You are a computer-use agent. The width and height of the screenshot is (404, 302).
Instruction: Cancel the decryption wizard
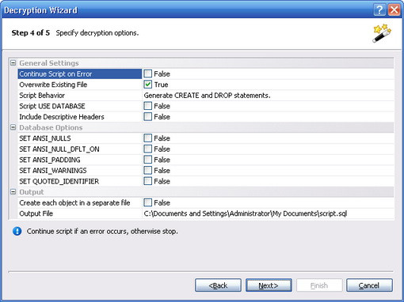(x=369, y=285)
